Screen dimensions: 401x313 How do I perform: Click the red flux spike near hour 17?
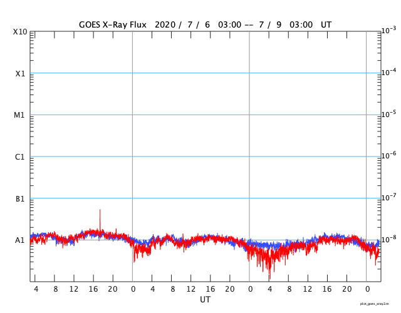coord(100,218)
